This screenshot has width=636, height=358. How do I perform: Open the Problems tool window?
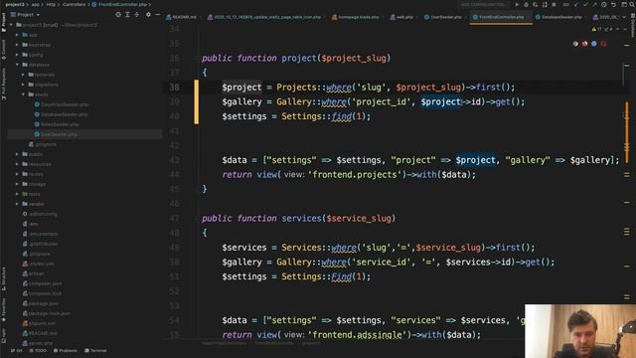tap(65, 350)
